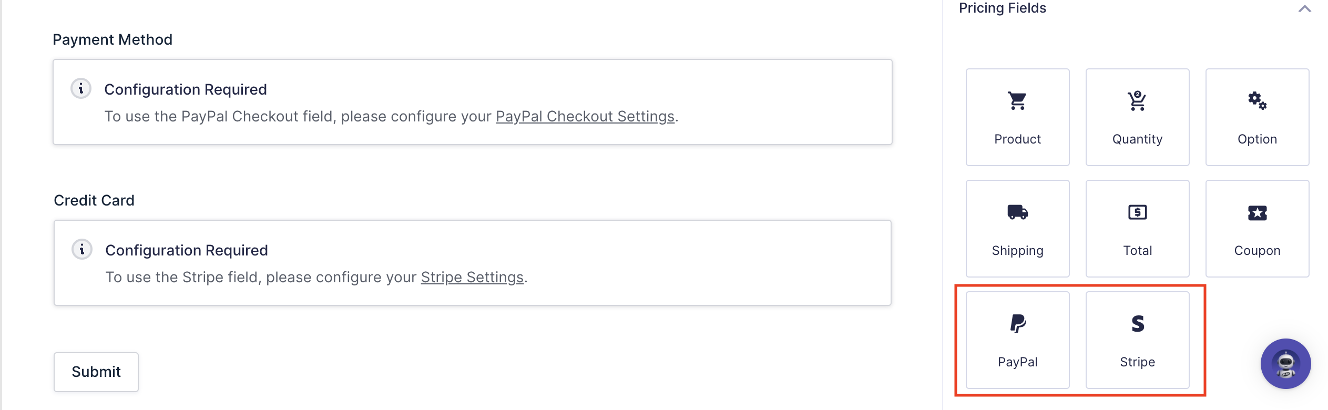
Task: Select the Payment Method field label
Action: [x=113, y=40]
